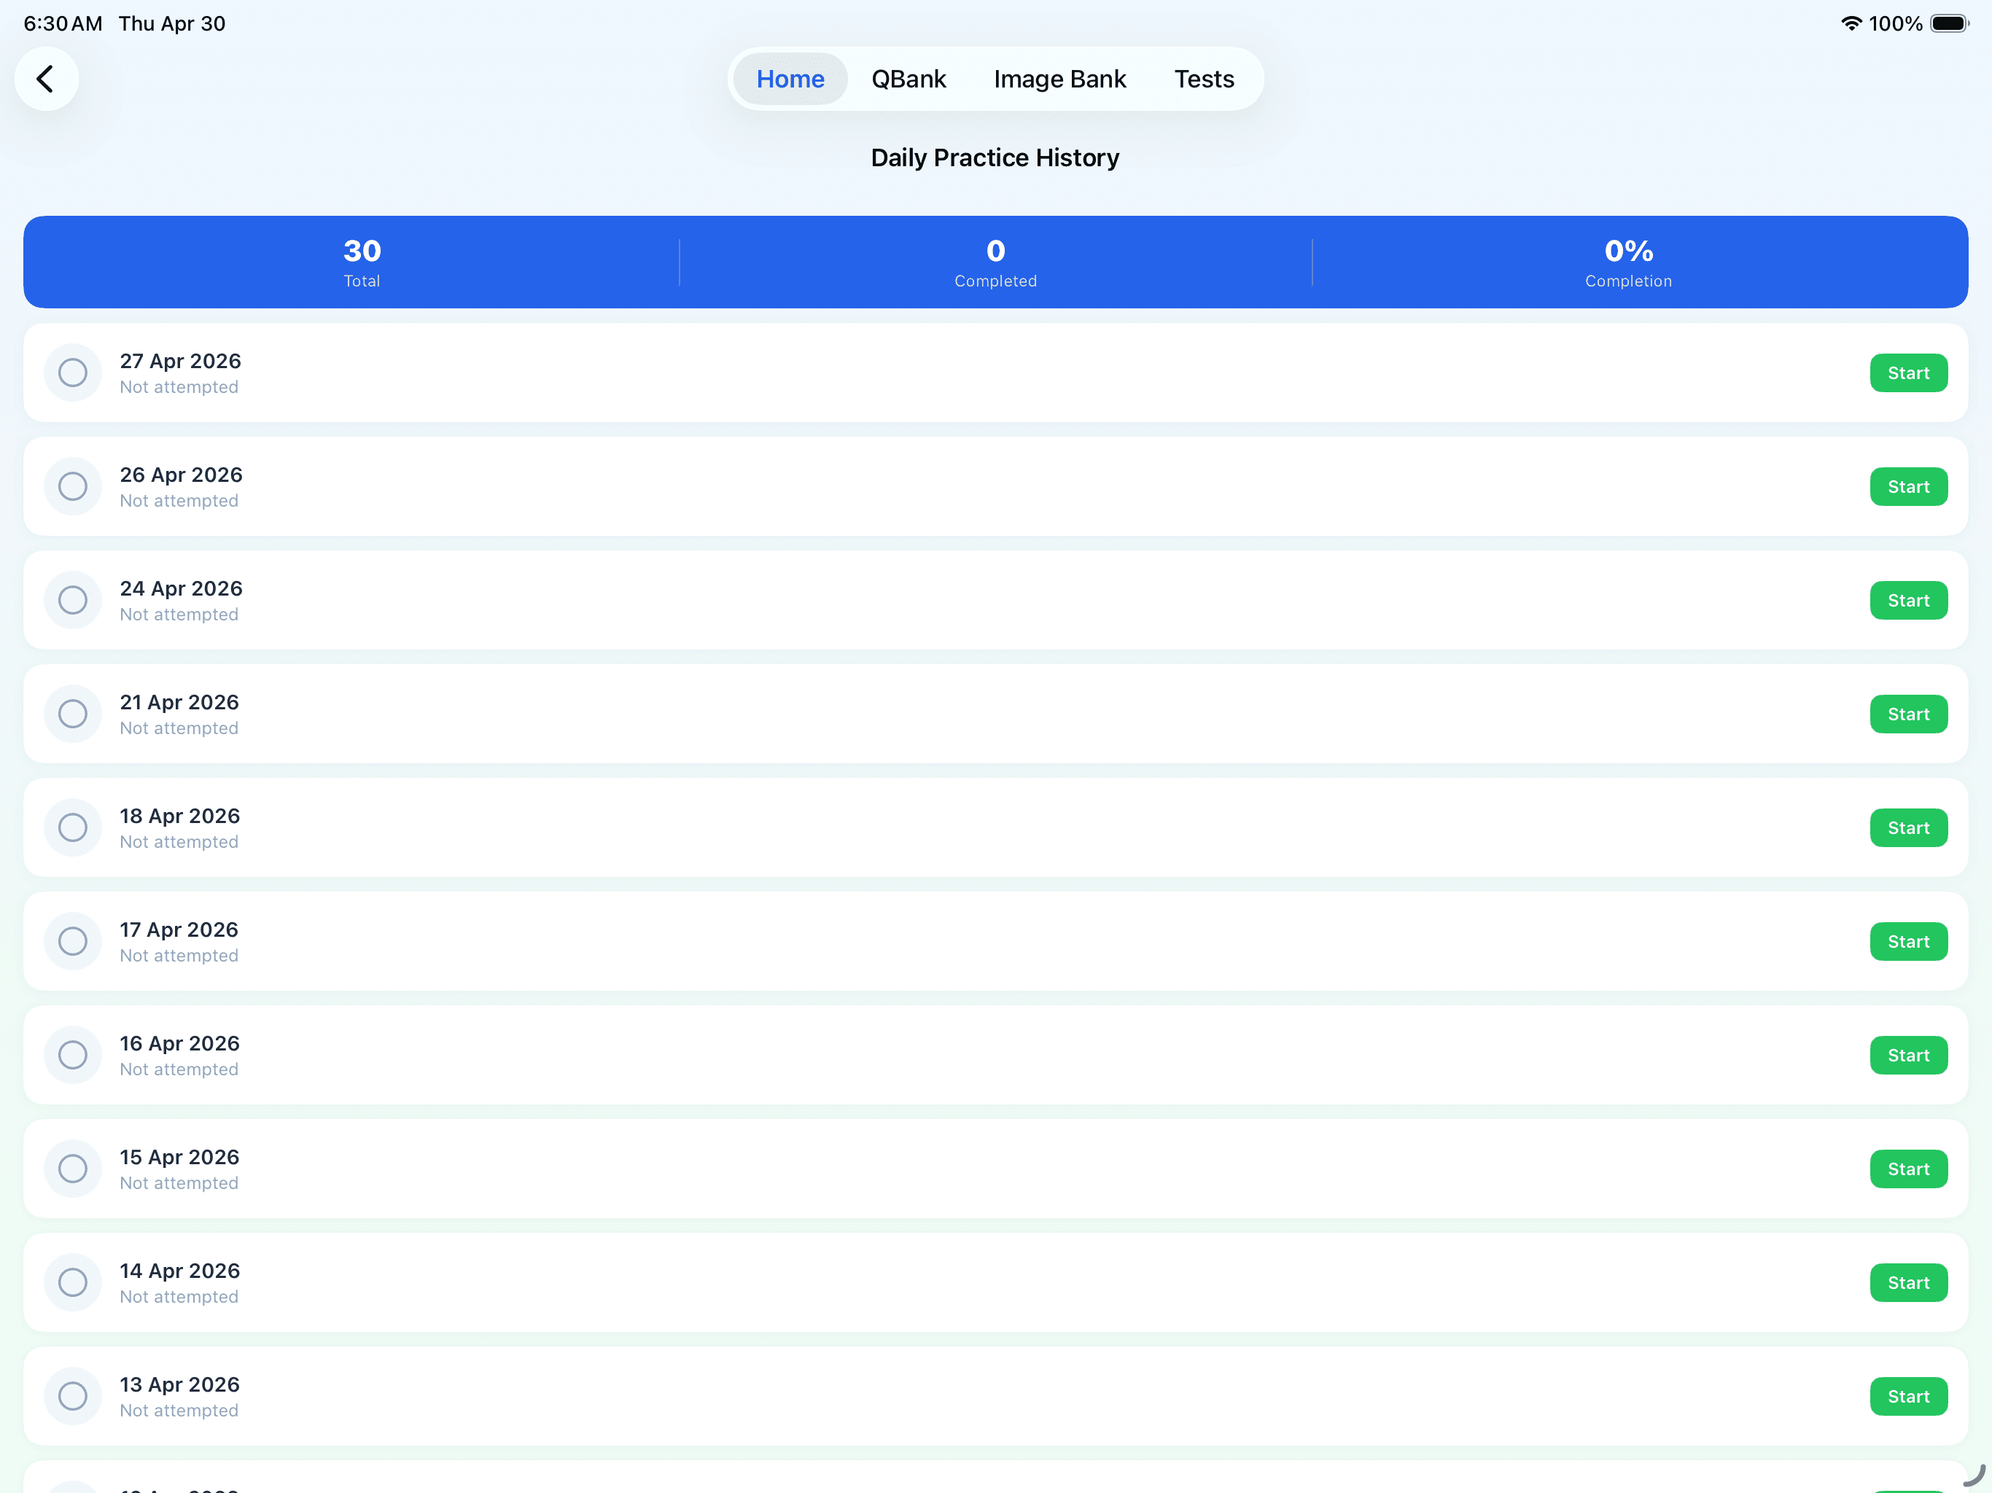This screenshot has width=1992, height=1493.
Task: Open the QBank tab
Action: 909,79
